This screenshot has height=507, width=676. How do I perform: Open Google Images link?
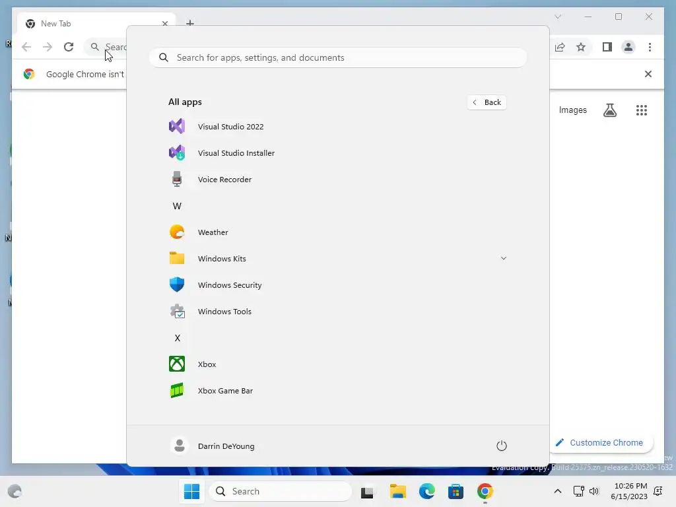(x=572, y=110)
